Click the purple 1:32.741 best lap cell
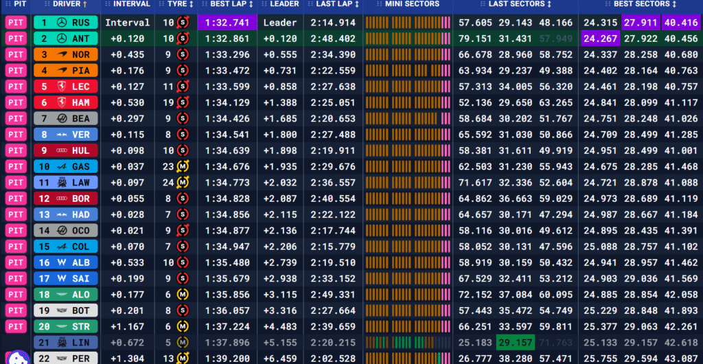This screenshot has height=364, width=703. [x=227, y=23]
